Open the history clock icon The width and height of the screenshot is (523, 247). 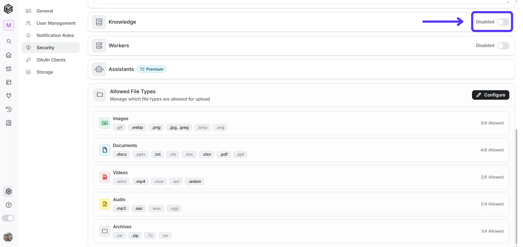point(9,109)
